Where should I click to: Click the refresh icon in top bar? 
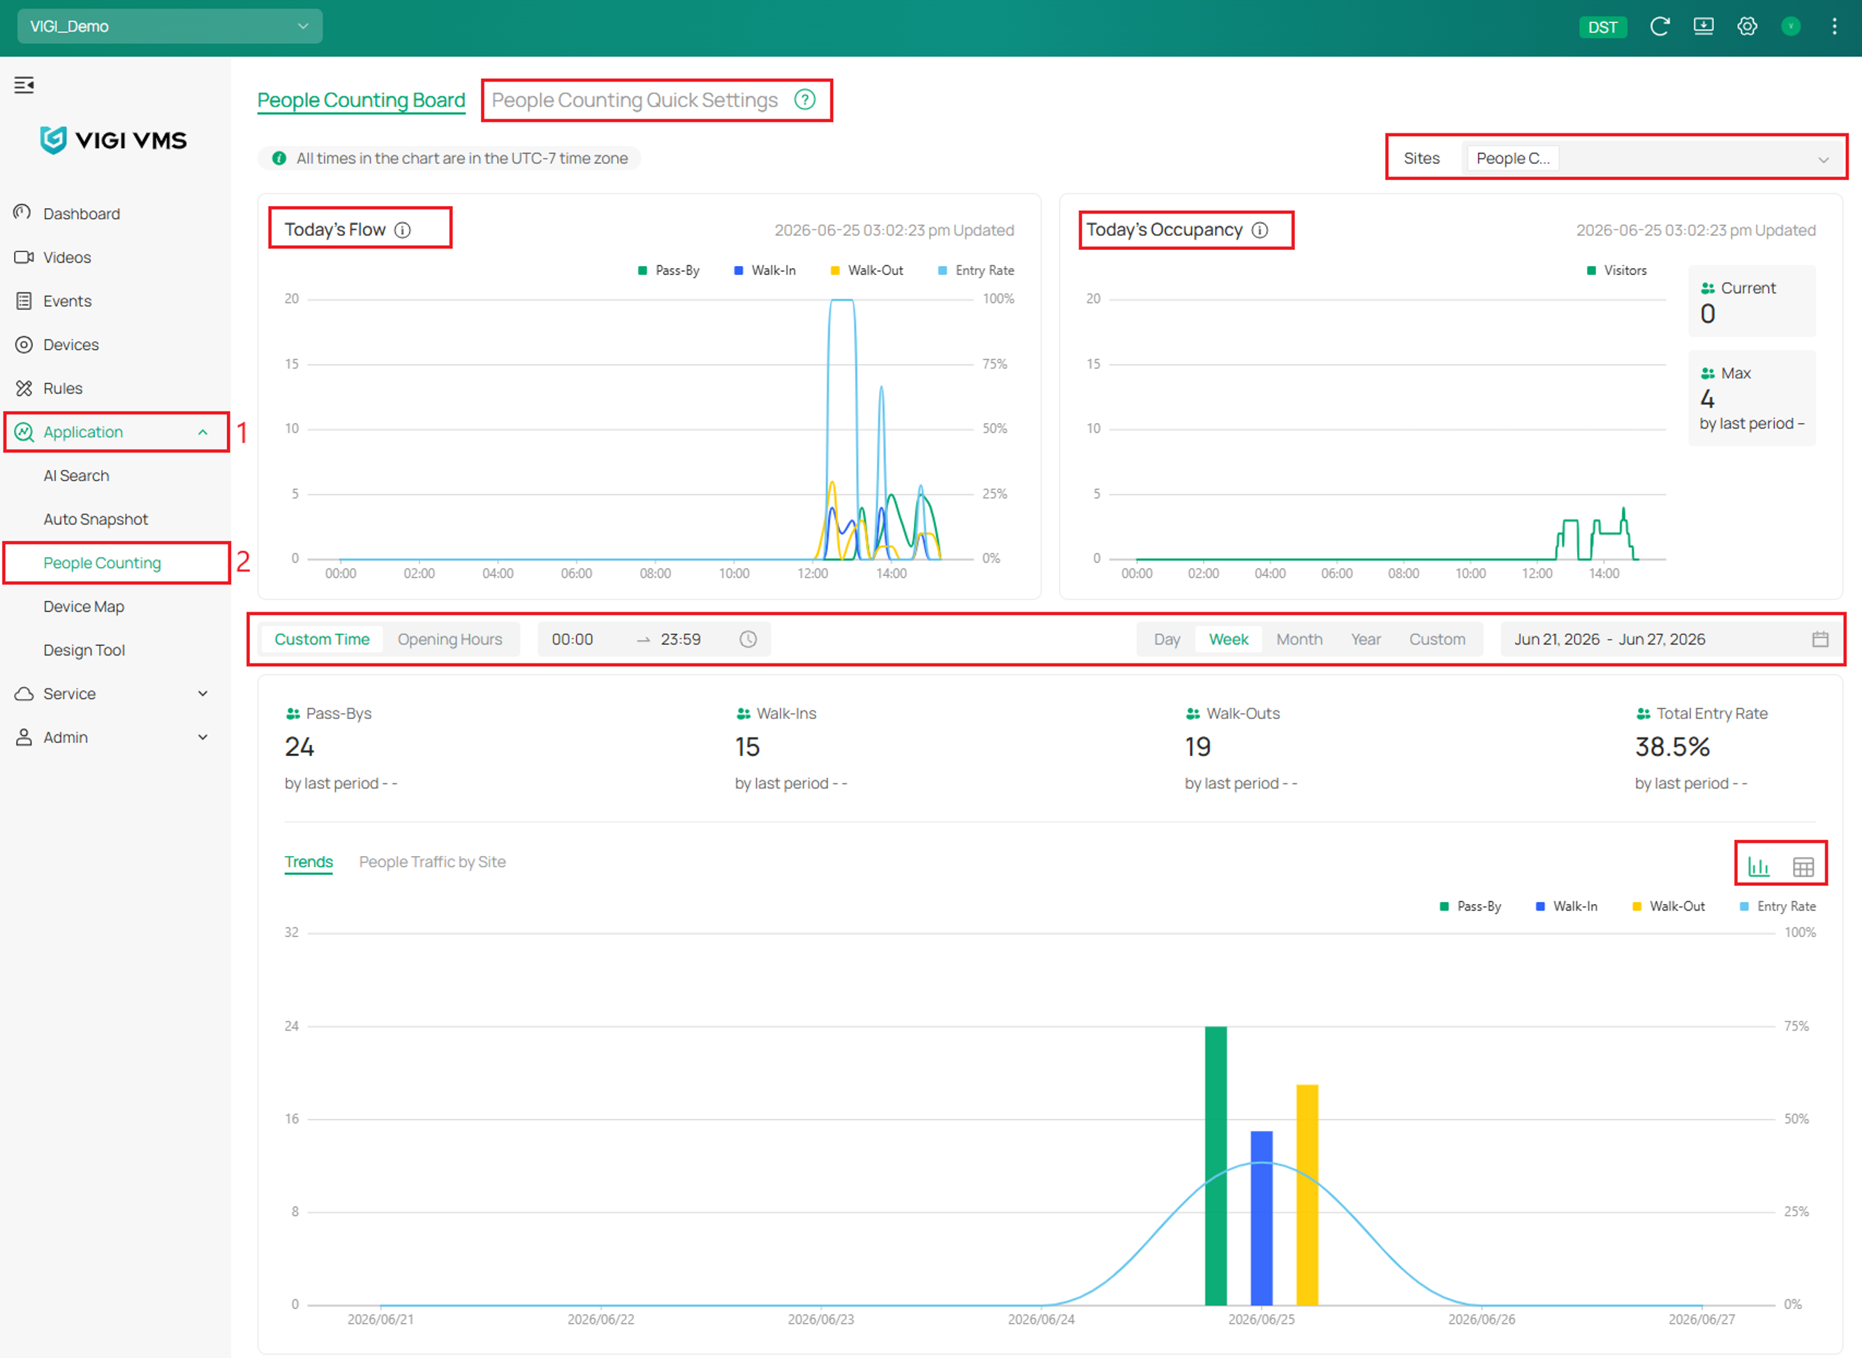point(1660,27)
